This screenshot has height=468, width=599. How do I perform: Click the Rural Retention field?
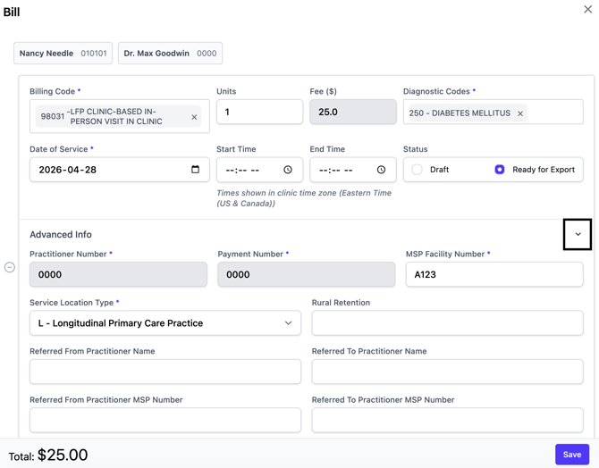[x=447, y=323]
